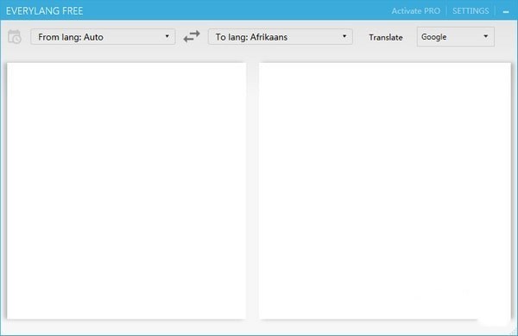Swap source and target languages
This screenshot has width=518, height=336.
pyautogui.click(x=192, y=36)
